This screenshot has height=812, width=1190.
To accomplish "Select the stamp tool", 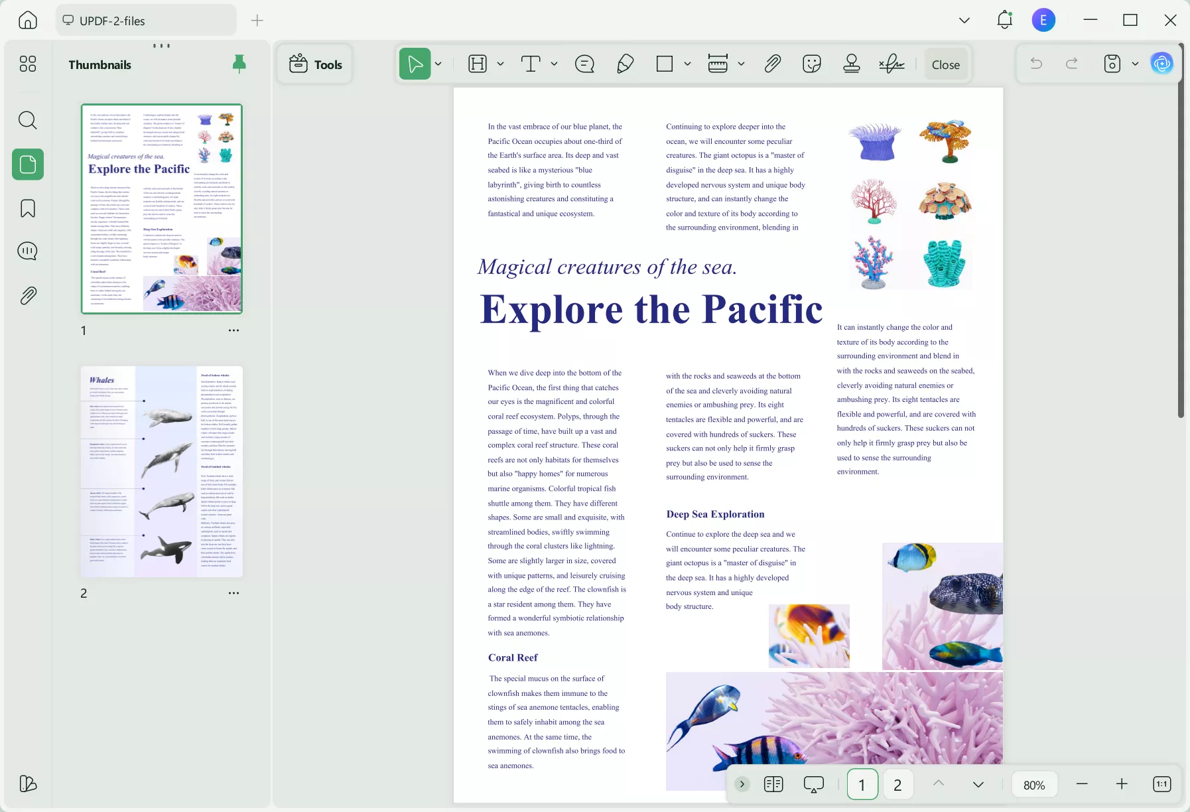I will click(852, 64).
